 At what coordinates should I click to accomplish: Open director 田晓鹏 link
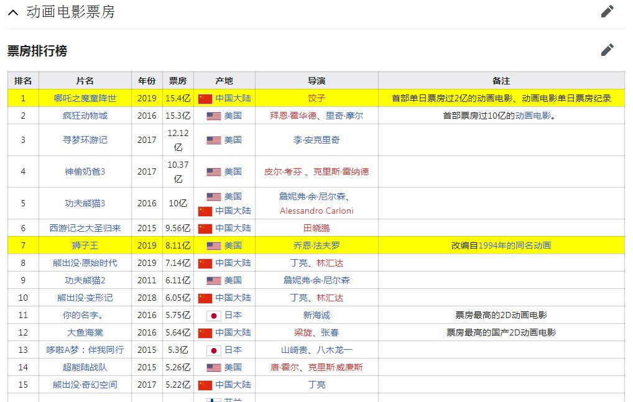tap(316, 228)
